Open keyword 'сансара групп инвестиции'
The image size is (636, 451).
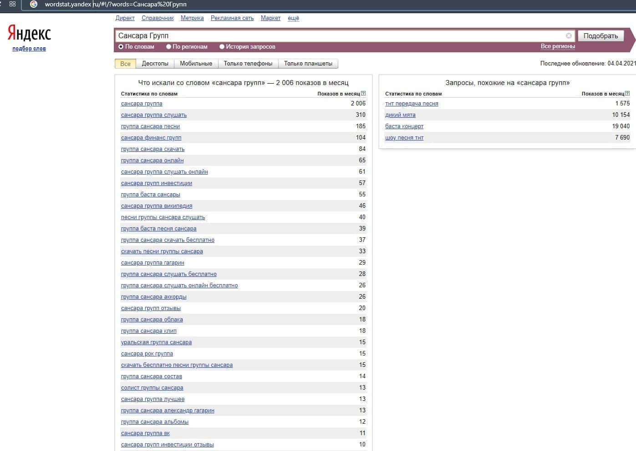(x=157, y=183)
